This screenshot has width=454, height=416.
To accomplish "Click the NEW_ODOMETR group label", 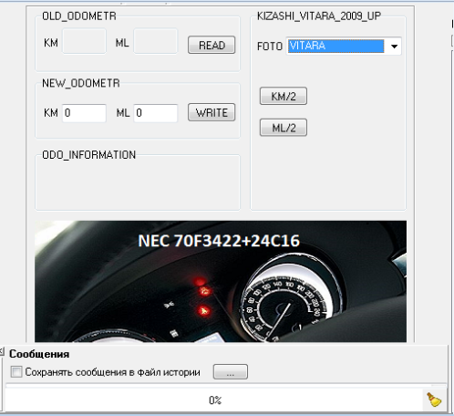I will [x=81, y=83].
